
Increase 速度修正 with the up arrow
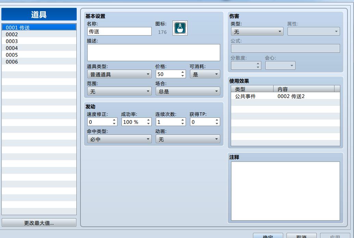pyautogui.click(x=114, y=120)
